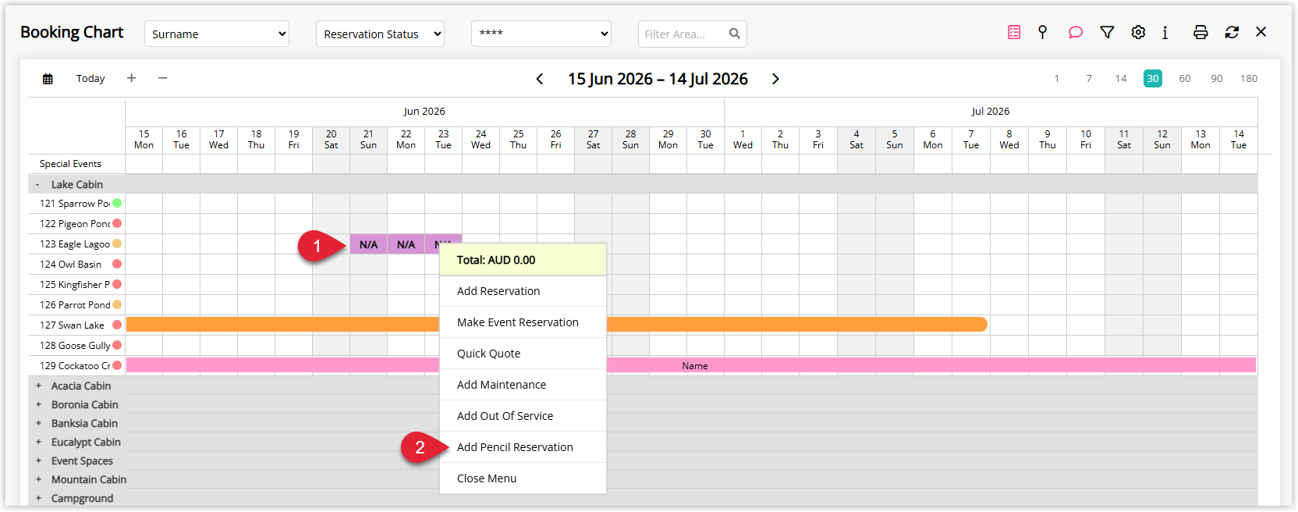Zoom out with the minus icon
1298x512 pixels.
(x=162, y=78)
